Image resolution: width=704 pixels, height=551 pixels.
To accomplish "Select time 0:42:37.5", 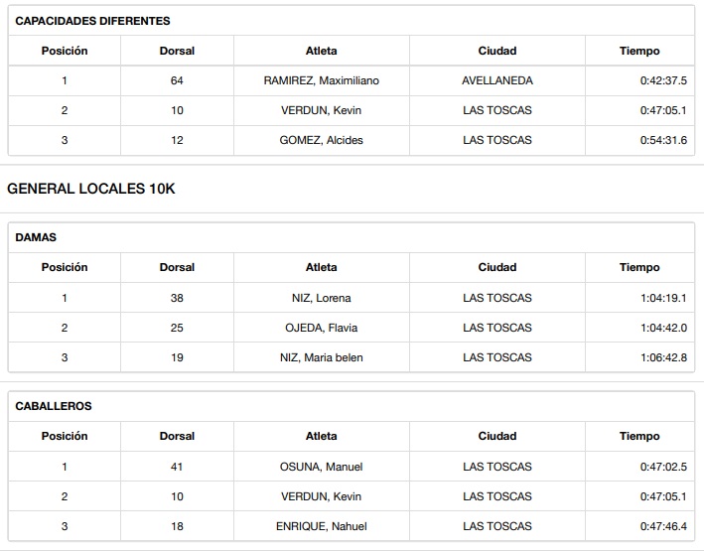I will click(x=663, y=80).
